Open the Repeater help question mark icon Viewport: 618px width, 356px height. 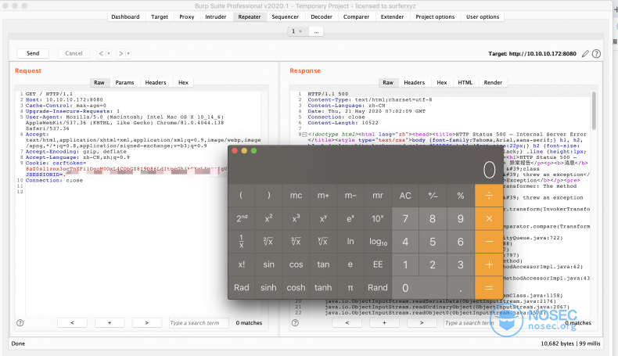pos(596,54)
